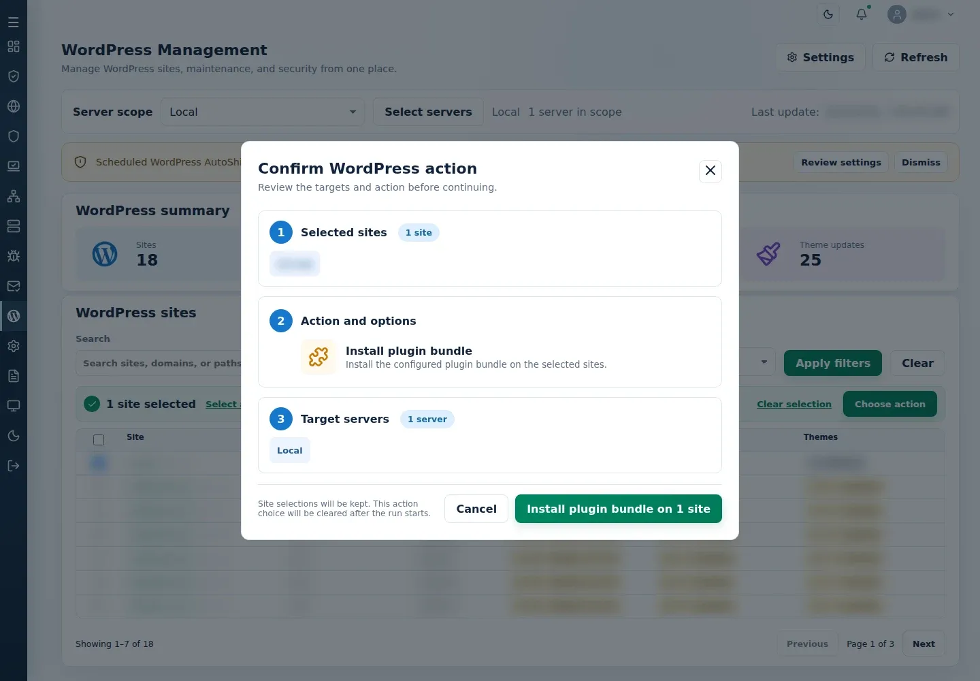Click the Theme updates card showing 25
This screenshot has width=980, height=681.
[x=842, y=254]
